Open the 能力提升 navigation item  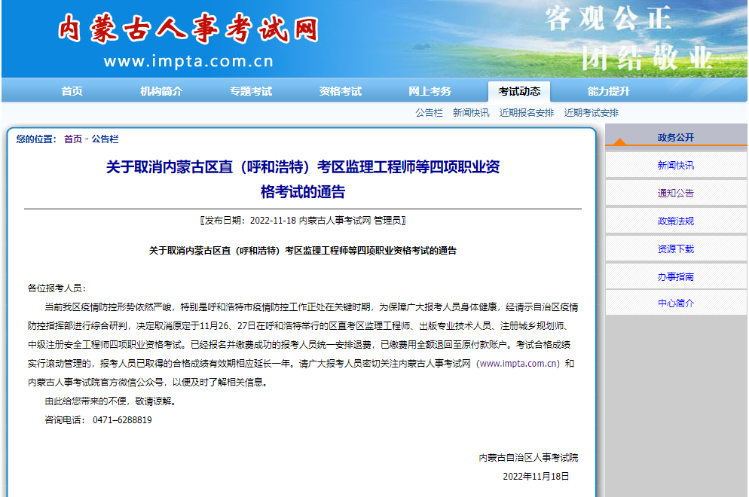608,91
